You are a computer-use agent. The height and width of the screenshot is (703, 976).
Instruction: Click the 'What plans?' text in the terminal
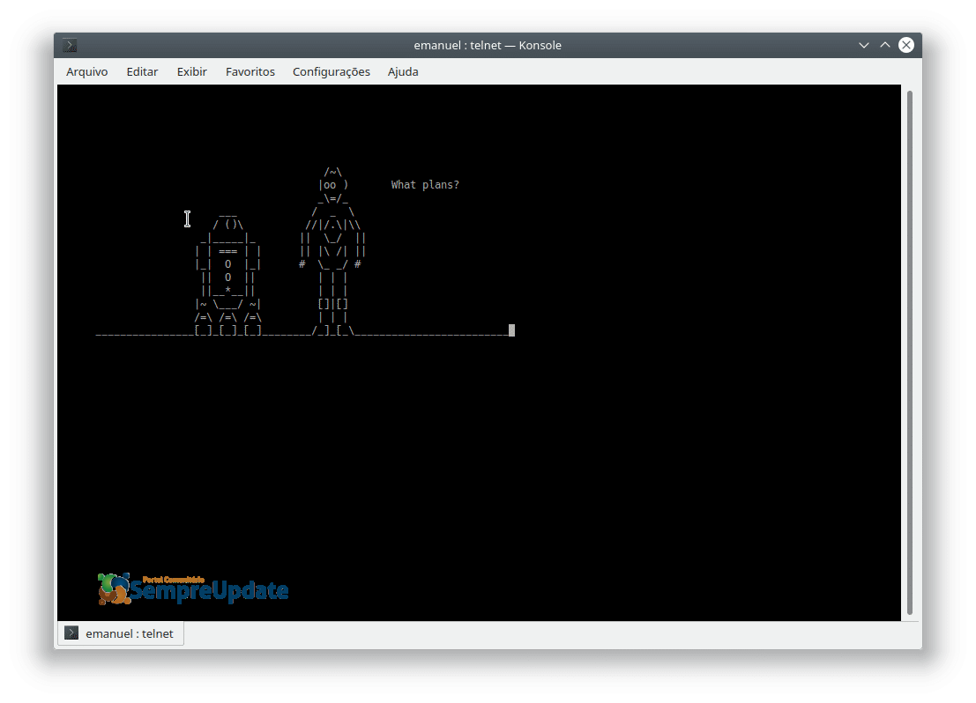pos(425,185)
